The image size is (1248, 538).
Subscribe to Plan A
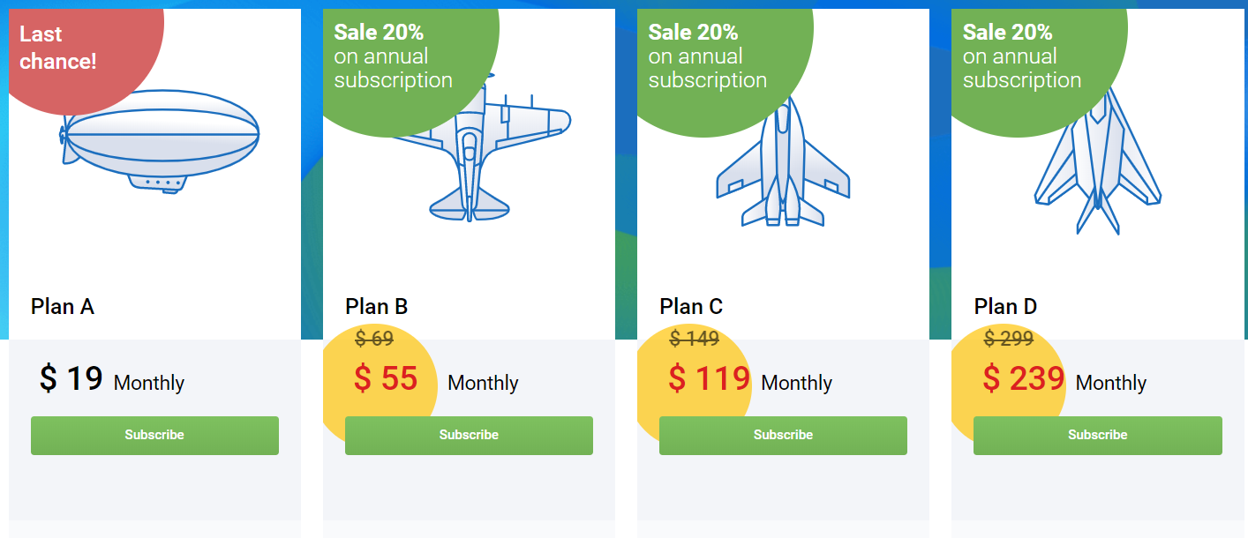[154, 435]
